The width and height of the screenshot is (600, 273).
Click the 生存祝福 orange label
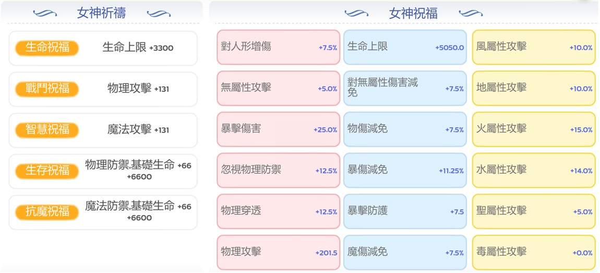click(47, 171)
